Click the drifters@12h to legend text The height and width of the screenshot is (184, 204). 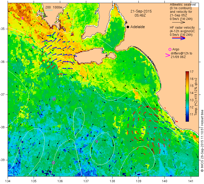pos(181,53)
